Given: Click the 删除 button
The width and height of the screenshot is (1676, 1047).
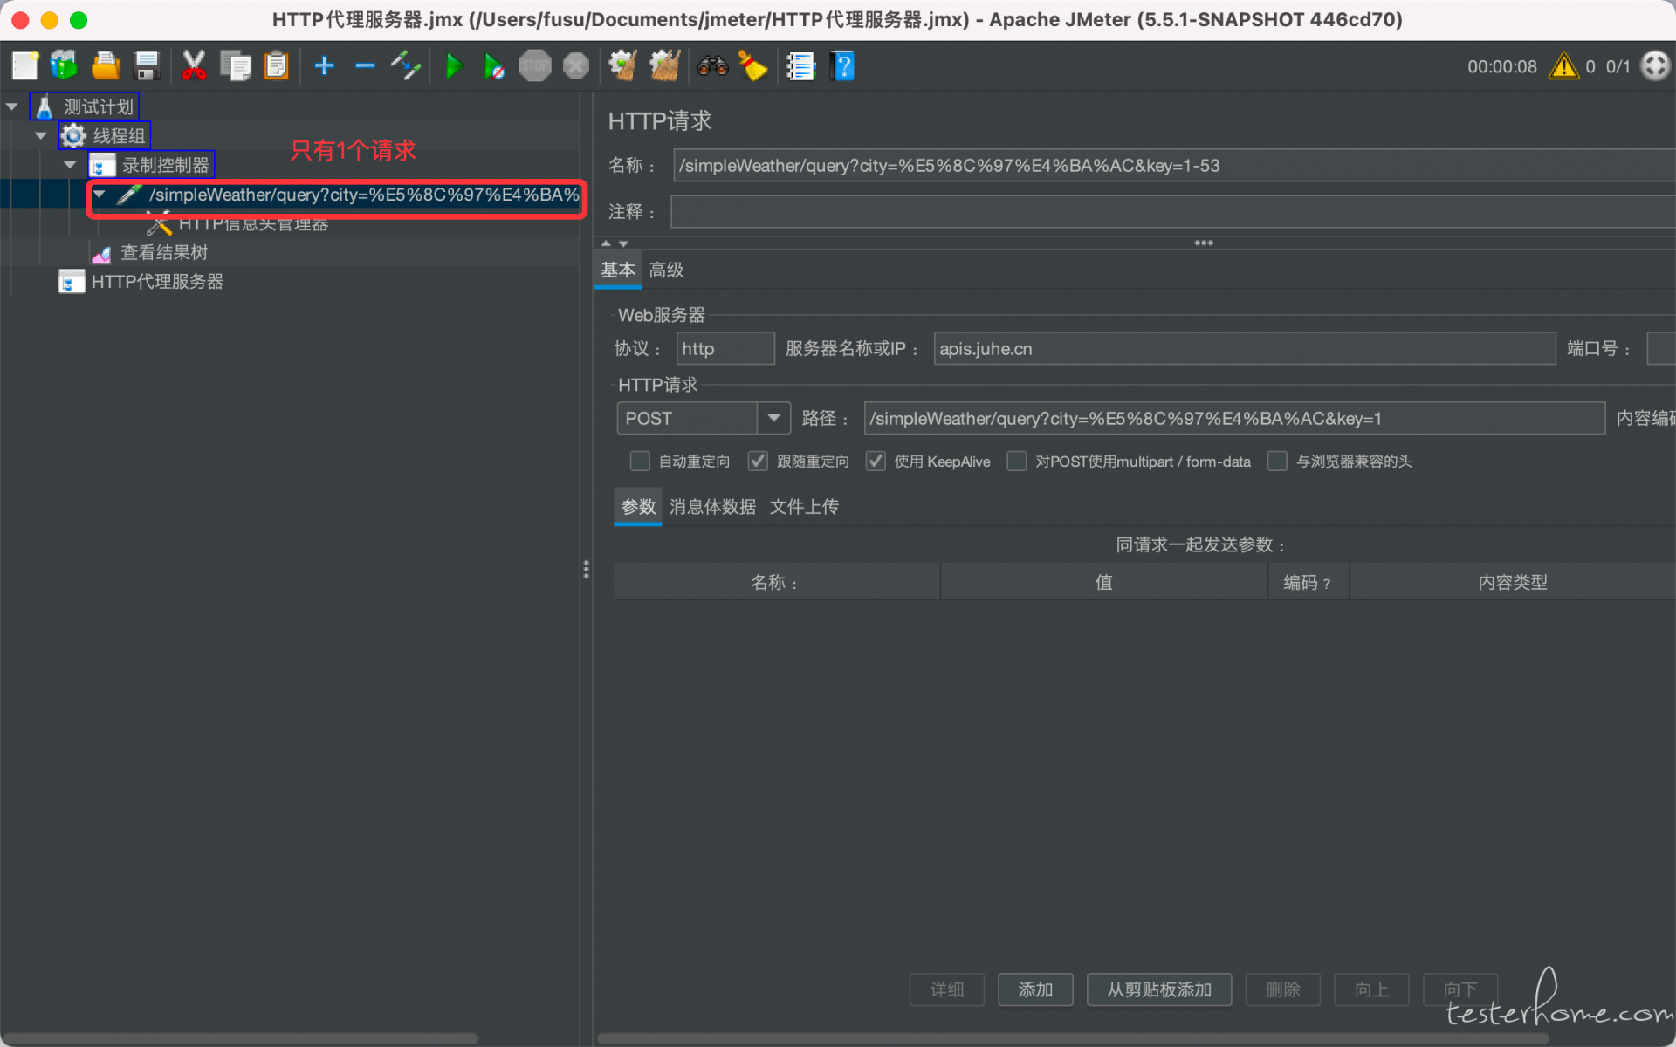Looking at the screenshot, I should 1283,989.
